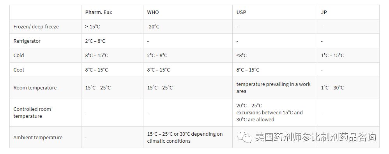Screen dimensions: 389x154
Task: Select the 1°C – 30°C JP cell
Action: pos(332,87)
